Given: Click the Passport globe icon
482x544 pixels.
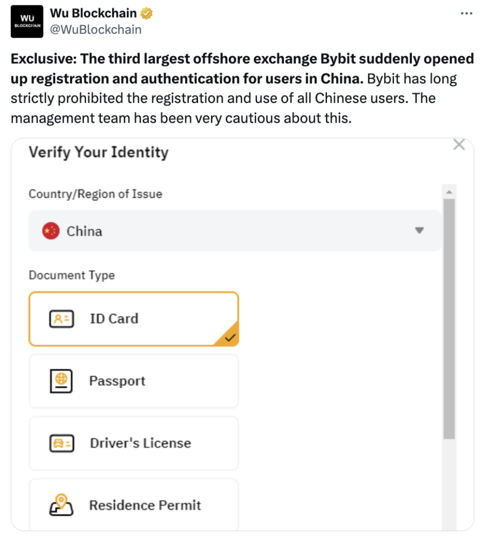Looking at the screenshot, I should click(62, 381).
